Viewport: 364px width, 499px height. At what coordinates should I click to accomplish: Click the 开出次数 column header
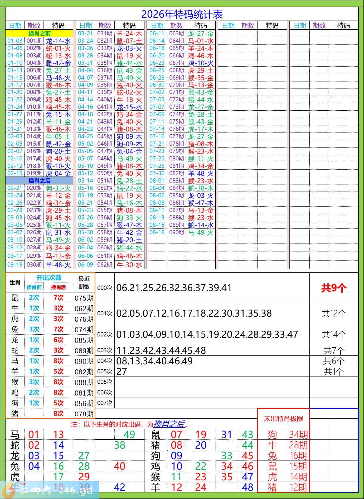coord(49,278)
